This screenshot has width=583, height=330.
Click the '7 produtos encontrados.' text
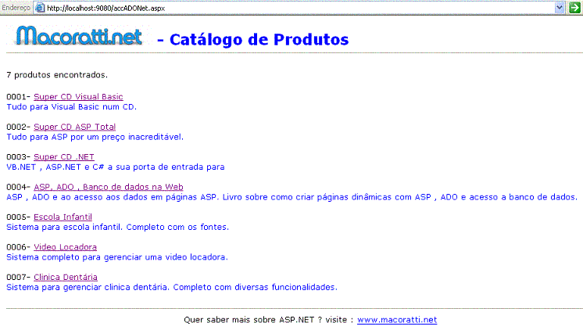click(57, 75)
